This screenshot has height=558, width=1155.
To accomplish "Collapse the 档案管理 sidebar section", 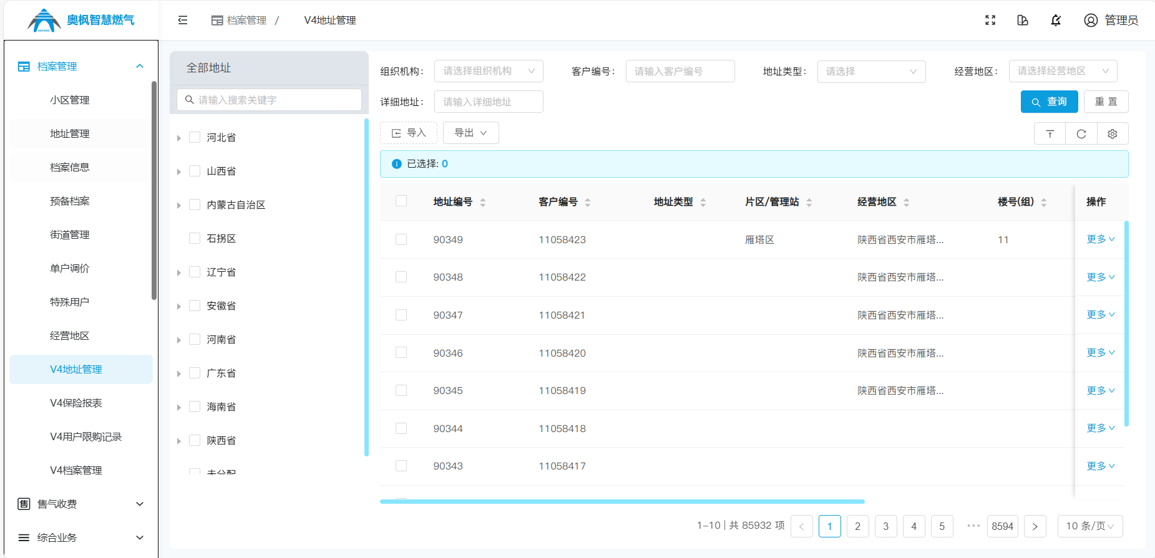I will click(80, 66).
